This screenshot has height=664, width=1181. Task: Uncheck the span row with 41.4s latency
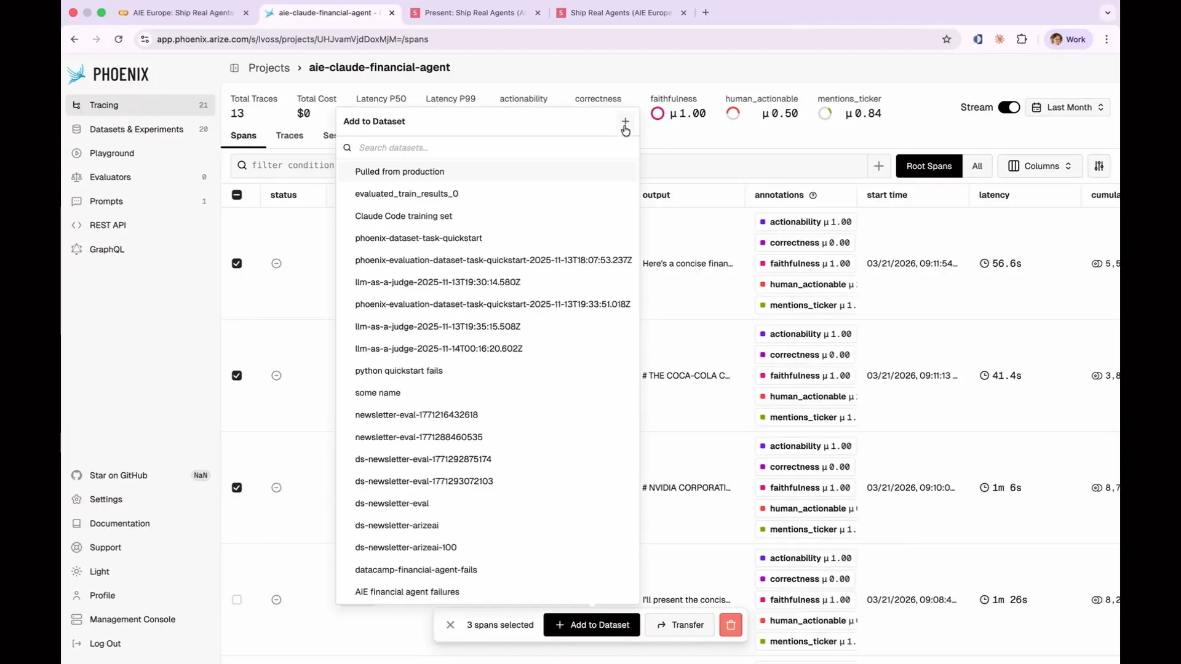[237, 376]
